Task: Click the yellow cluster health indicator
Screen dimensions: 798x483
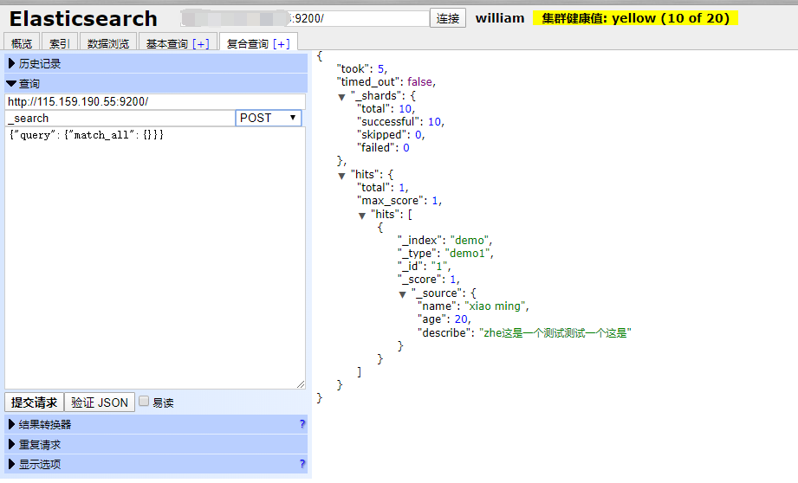Action: (x=635, y=18)
